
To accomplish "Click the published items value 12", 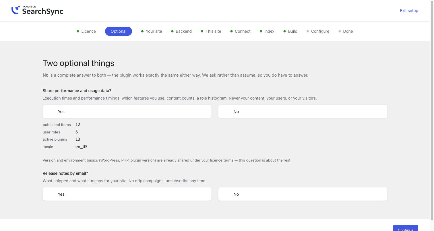I will pyautogui.click(x=78, y=125).
